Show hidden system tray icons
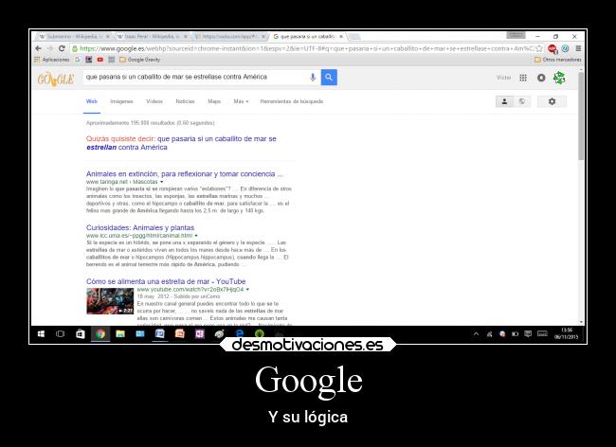This screenshot has width=616, height=447. (x=476, y=334)
